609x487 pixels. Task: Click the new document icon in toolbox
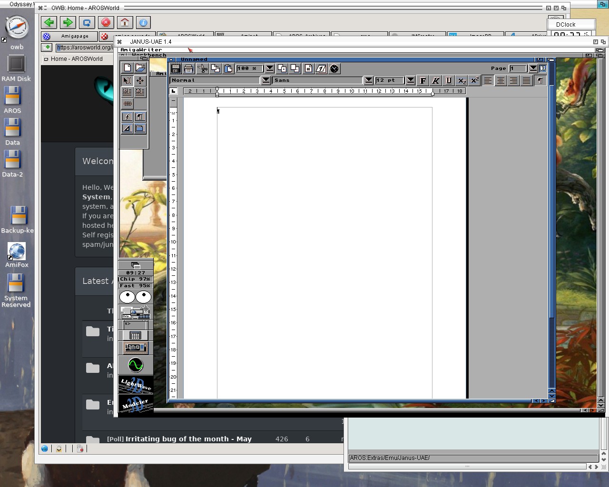(127, 68)
